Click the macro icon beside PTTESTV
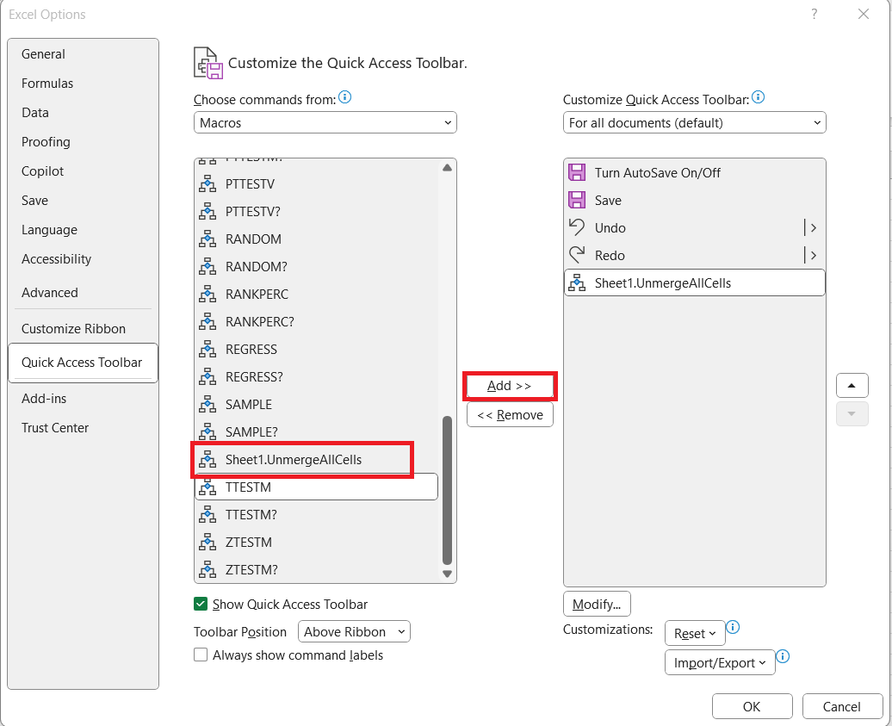 click(x=208, y=183)
